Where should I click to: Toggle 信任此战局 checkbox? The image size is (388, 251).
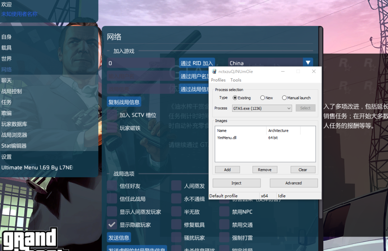112,199
